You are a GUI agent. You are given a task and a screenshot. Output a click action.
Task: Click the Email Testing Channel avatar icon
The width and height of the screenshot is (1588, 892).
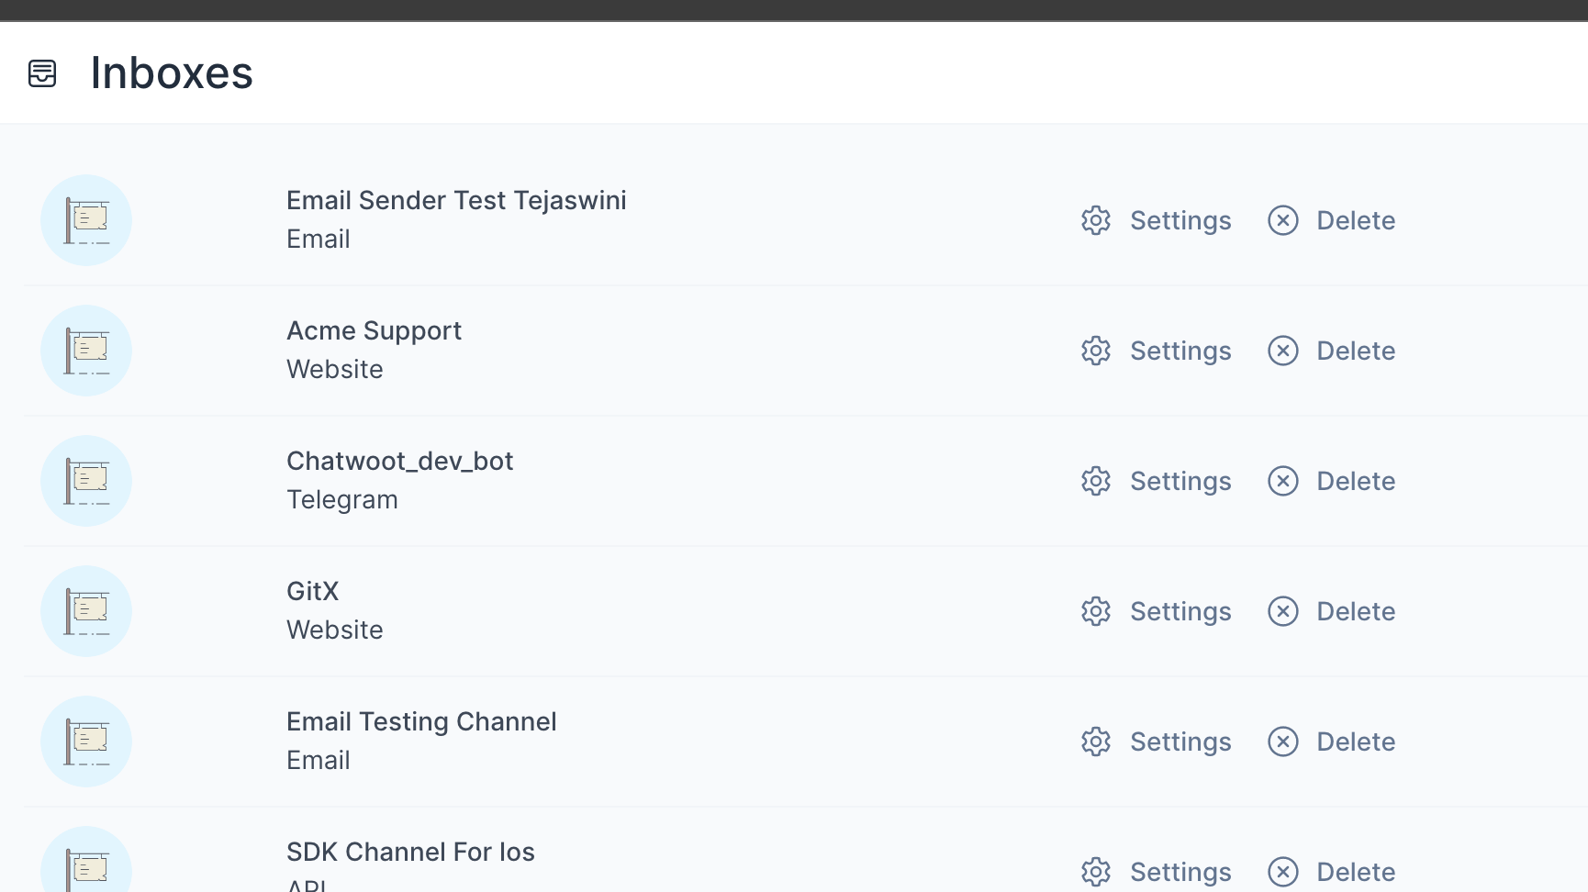85,741
